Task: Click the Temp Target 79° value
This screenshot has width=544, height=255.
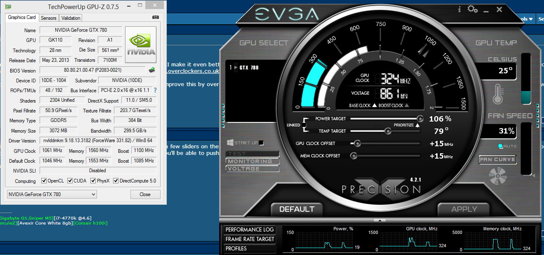Action: click(x=441, y=131)
